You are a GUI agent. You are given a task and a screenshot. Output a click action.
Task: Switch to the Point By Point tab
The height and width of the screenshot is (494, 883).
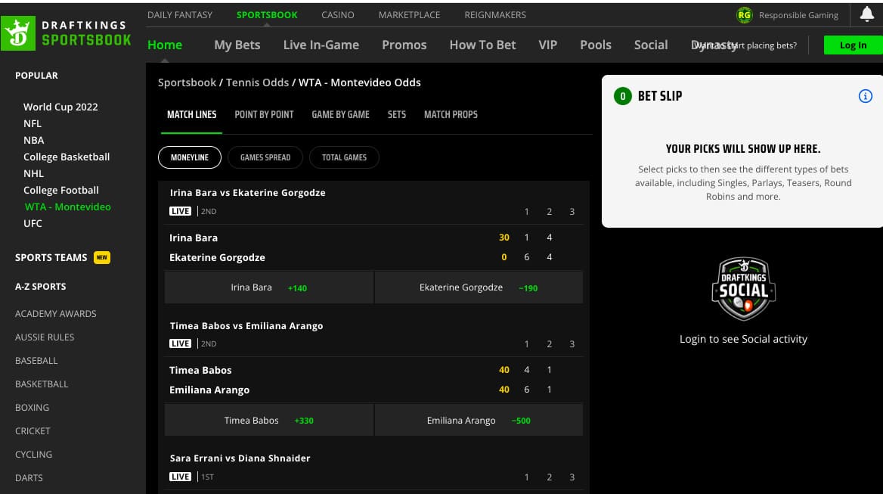click(x=264, y=115)
